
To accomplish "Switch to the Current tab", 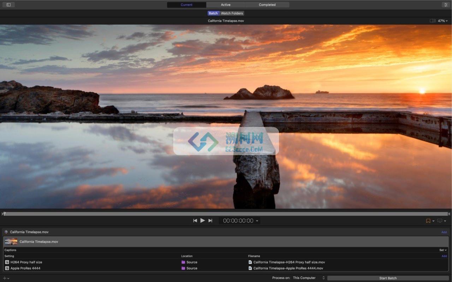I will [186, 5].
